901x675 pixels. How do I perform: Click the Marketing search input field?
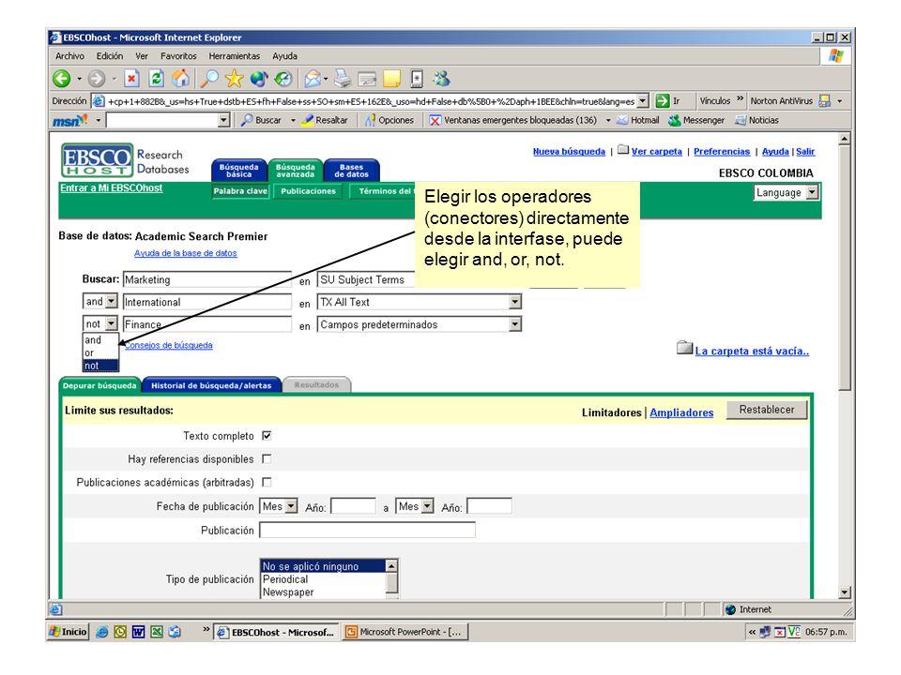pyautogui.click(x=207, y=279)
